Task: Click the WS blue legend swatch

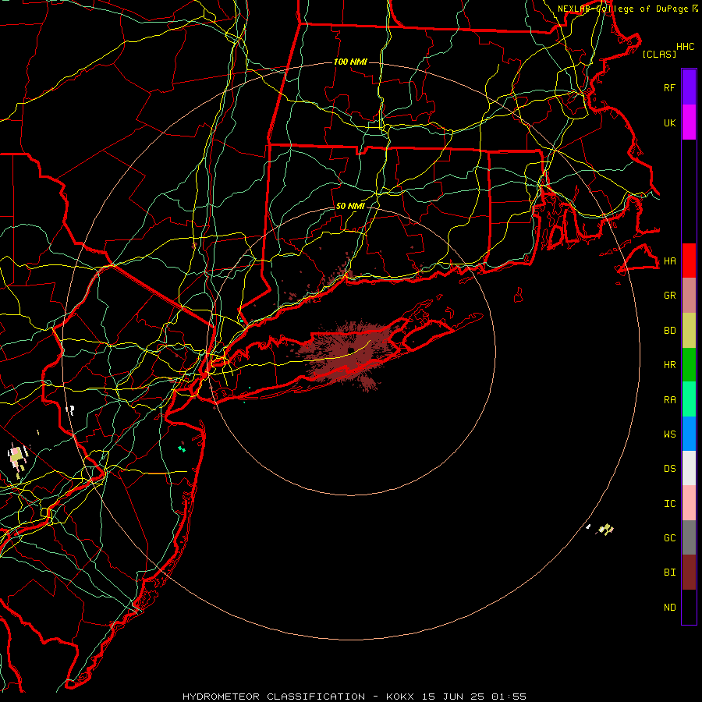Action: (689, 434)
